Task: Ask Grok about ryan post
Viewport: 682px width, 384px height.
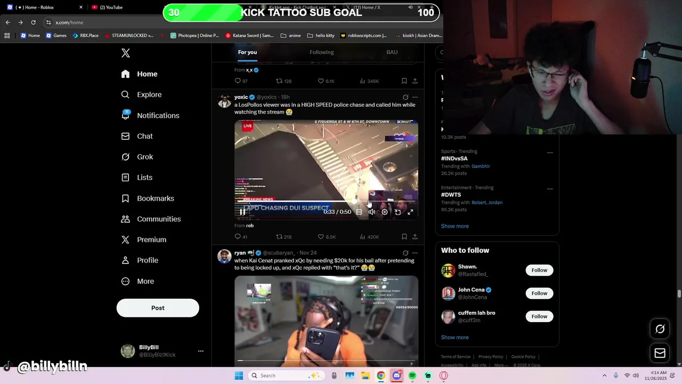Action: coord(405,253)
